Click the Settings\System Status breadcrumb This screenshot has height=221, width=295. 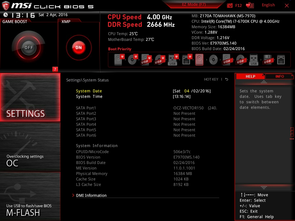point(87,80)
